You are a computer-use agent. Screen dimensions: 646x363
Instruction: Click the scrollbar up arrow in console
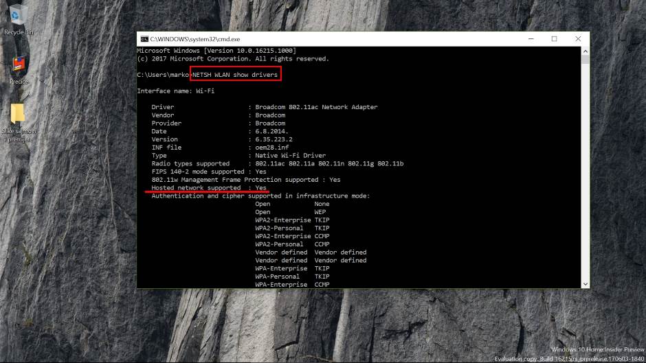pos(586,51)
